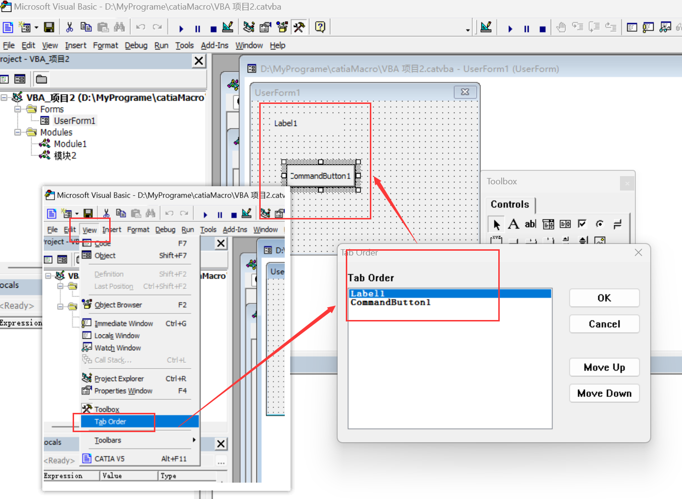Click the Object Browser toolbar icon
Image resolution: width=682 pixels, height=499 pixels.
click(x=282, y=27)
